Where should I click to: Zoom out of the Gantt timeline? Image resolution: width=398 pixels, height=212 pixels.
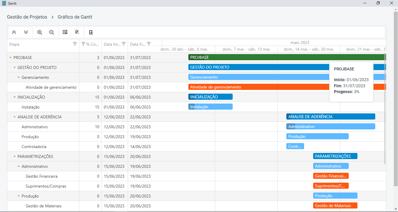tap(52, 32)
